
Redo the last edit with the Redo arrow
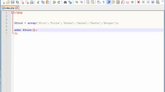point(59,2)
